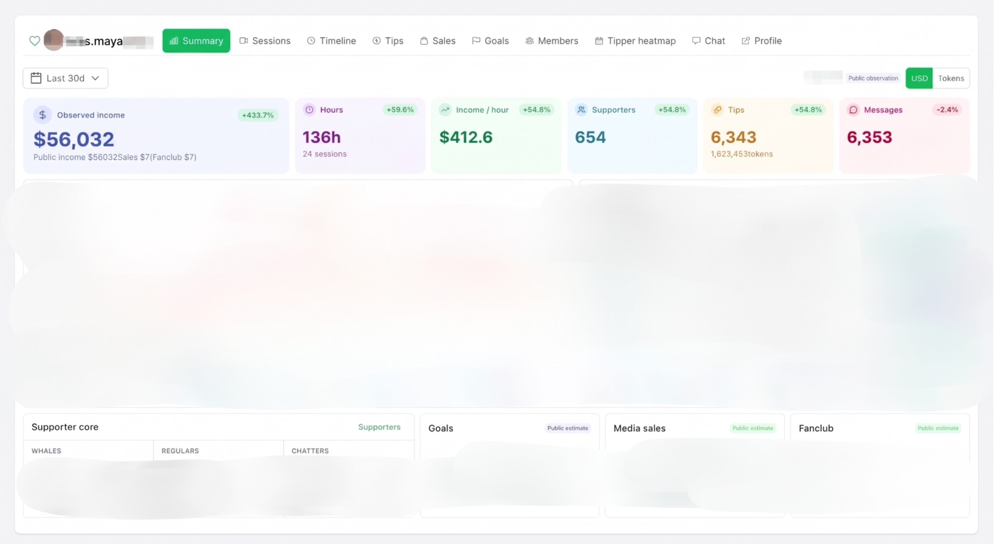This screenshot has width=994, height=544.
Task: Click the +433.7% income change badge
Action: 258,115
